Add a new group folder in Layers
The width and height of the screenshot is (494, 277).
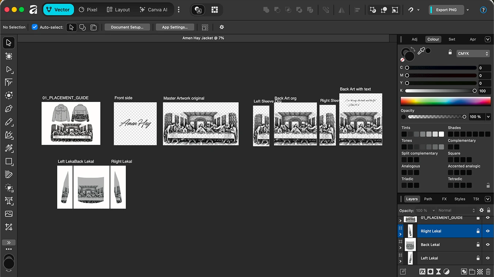472,272
